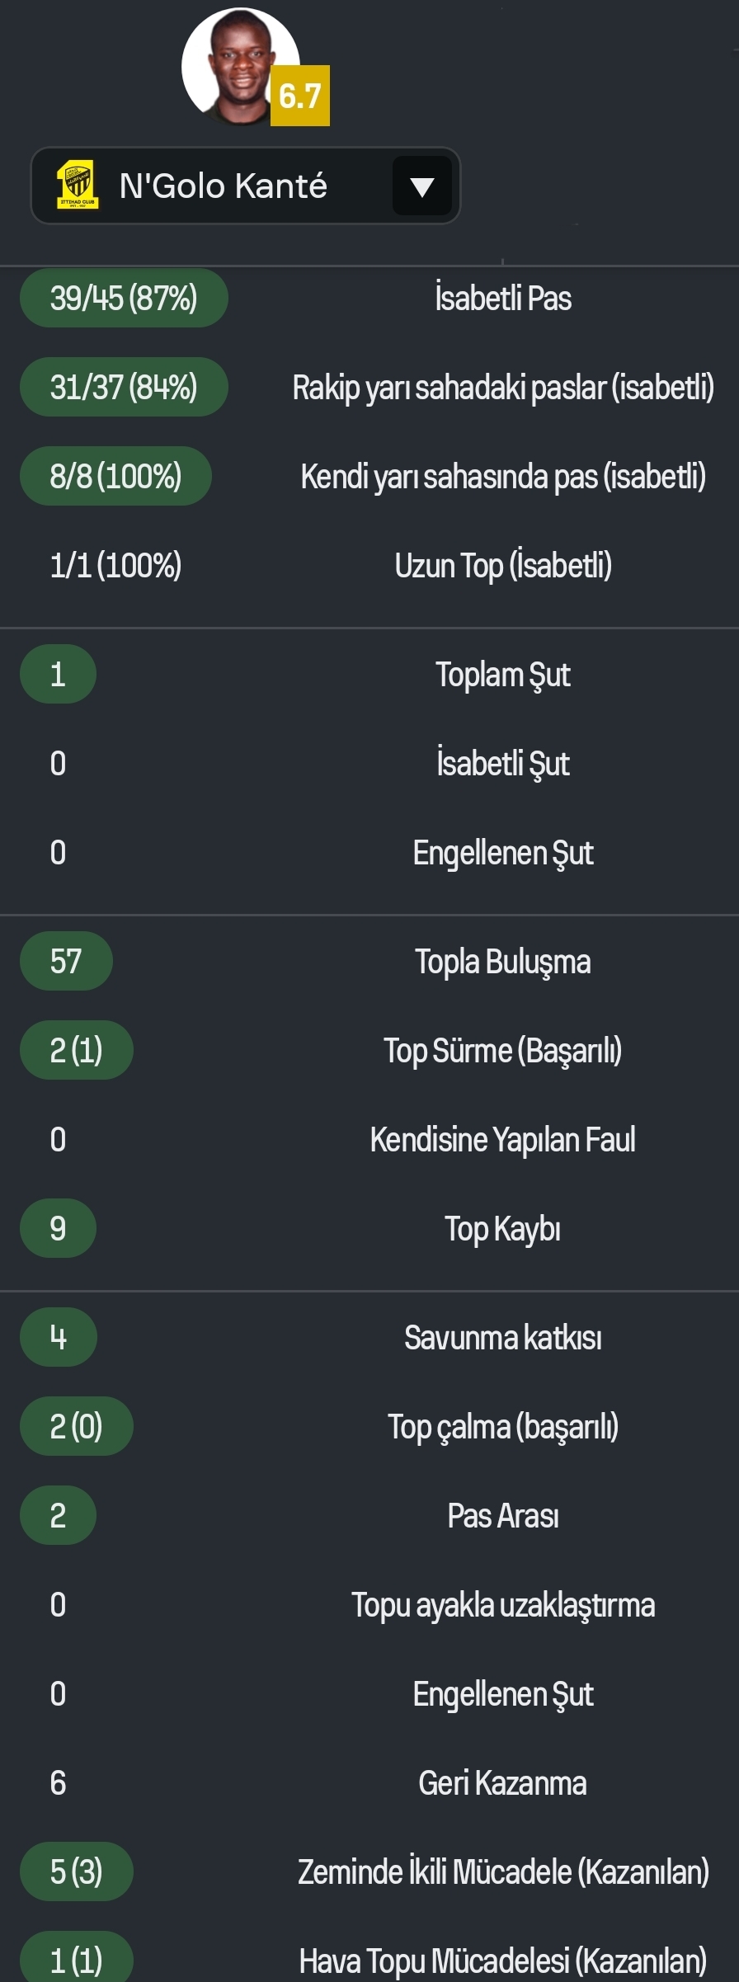Click the Ittihad club logo icon

[x=77, y=185]
